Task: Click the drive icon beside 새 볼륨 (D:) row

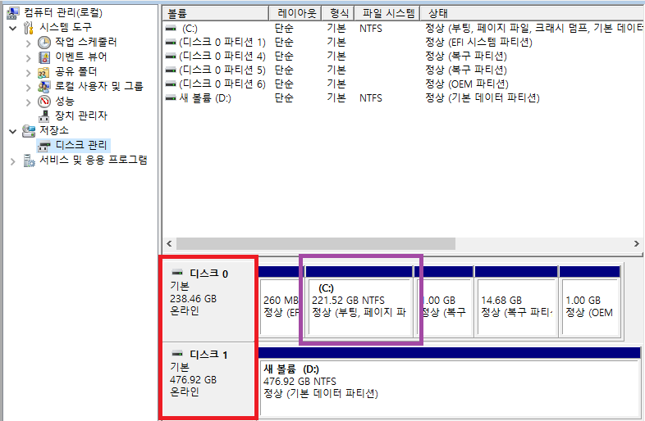Action: point(171,98)
